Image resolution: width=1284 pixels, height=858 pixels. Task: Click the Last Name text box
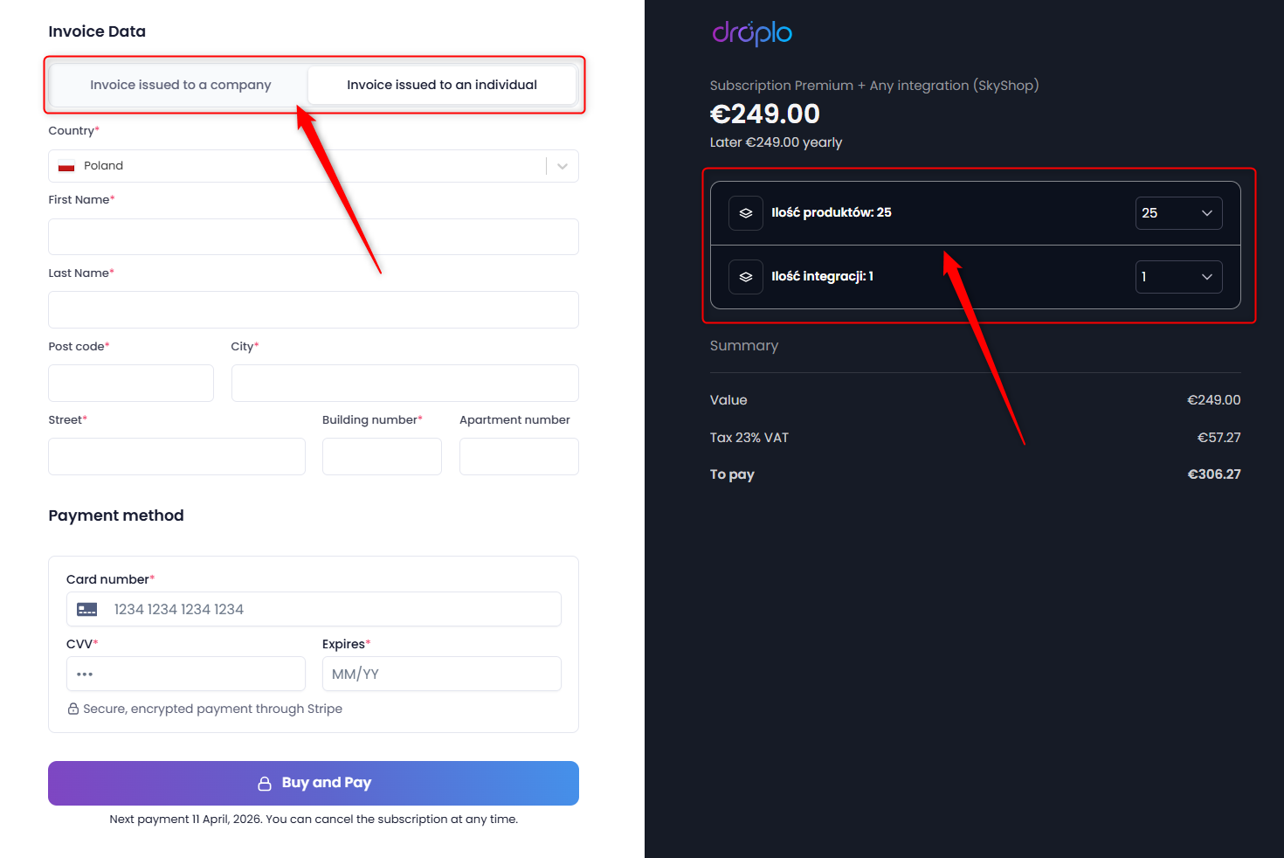coord(314,310)
